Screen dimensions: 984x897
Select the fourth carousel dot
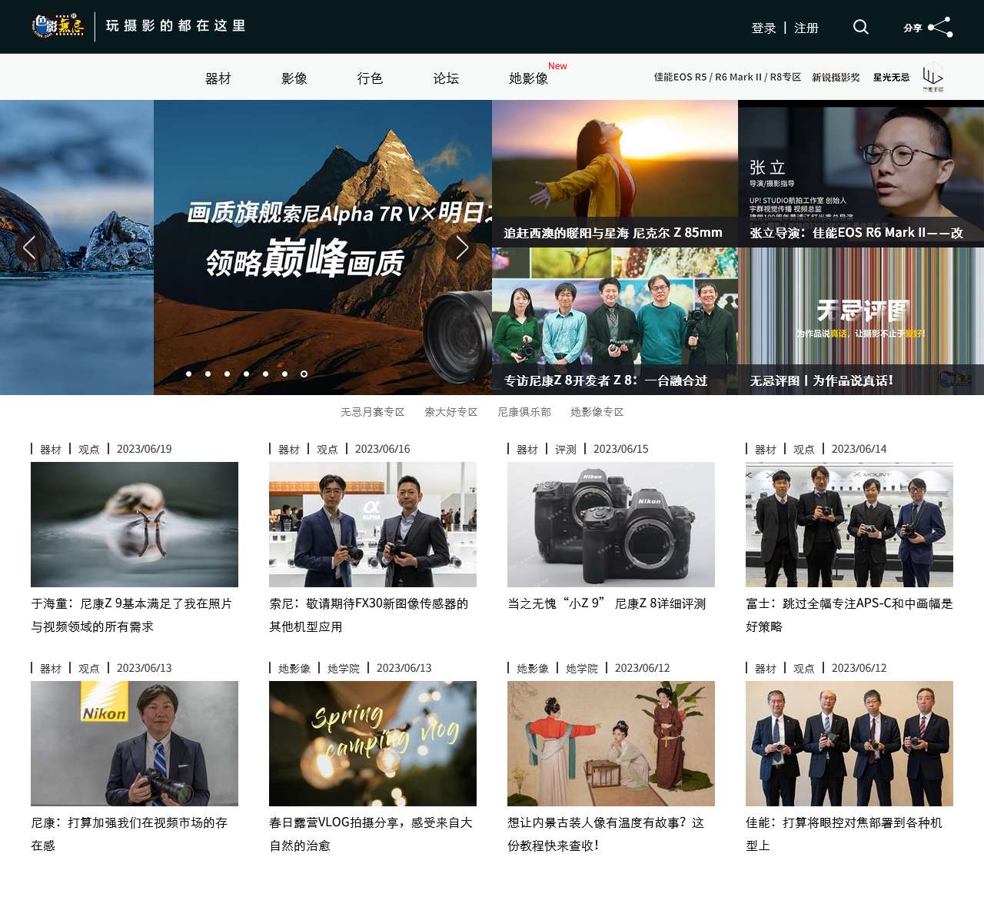[x=247, y=374]
